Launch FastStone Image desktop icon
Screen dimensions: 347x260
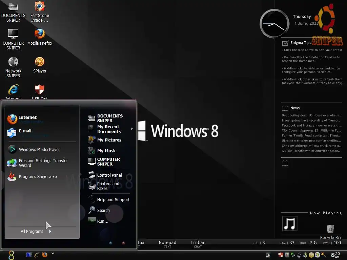click(x=40, y=12)
